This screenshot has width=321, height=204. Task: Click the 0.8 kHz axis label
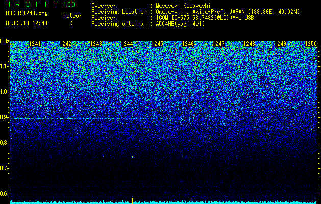point(4,143)
